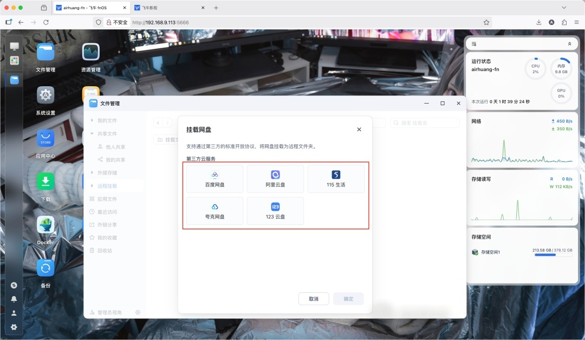Choose 夸克网盘 cloud service
This screenshot has width=585, height=340.
pos(215,211)
